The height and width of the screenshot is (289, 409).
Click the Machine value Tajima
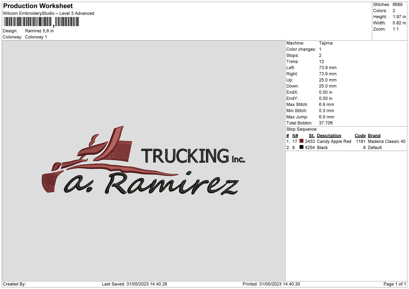pos(326,43)
